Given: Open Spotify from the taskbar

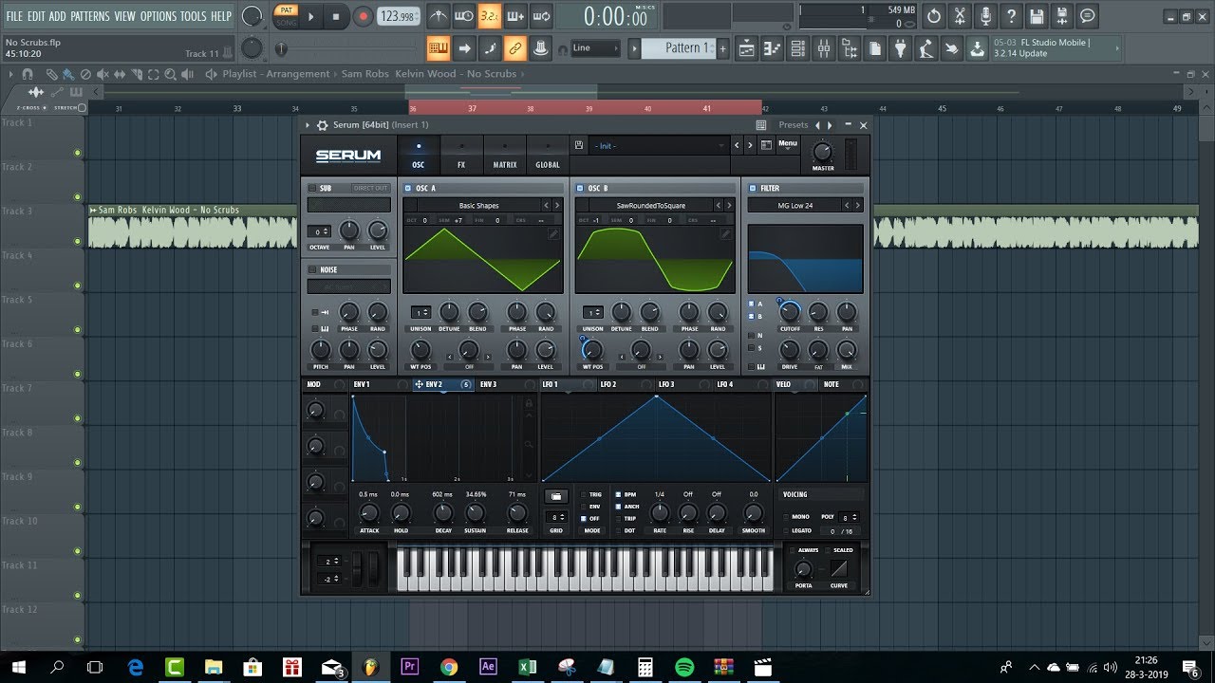Looking at the screenshot, I should pos(684,667).
